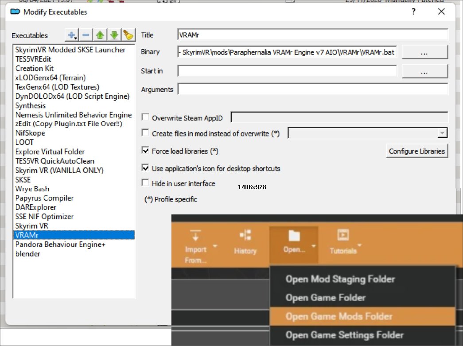Click the Open folder icon in Vortex toolbar
The height and width of the screenshot is (346, 463).
pyautogui.click(x=294, y=236)
